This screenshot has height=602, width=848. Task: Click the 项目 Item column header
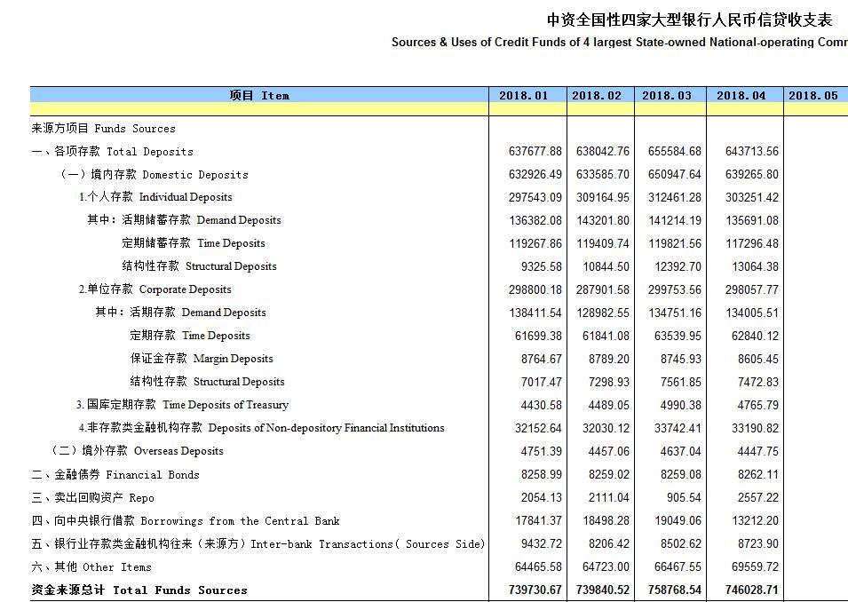[258, 96]
